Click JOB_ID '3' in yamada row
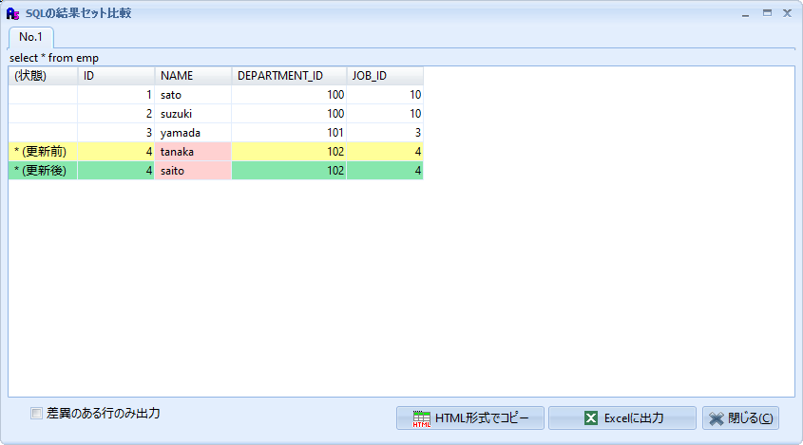 [385, 133]
